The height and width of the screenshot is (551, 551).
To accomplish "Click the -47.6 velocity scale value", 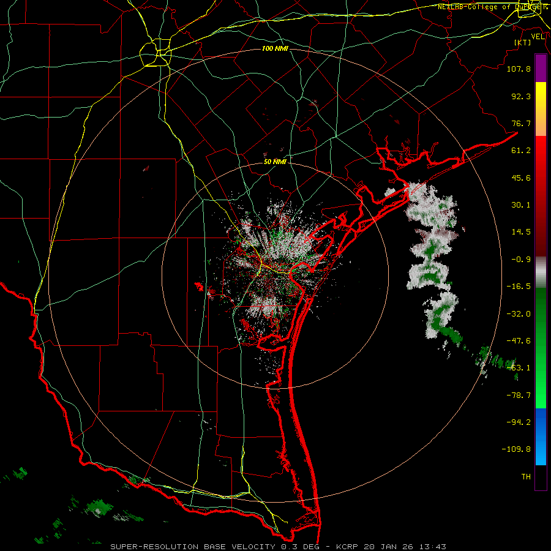I will (519, 341).
